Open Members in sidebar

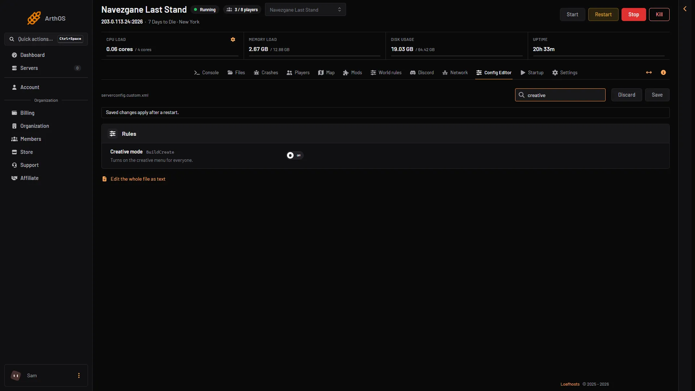click(46, 139)
